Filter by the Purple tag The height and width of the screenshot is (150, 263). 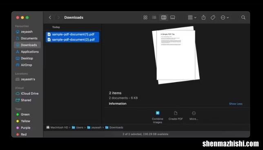27,128
